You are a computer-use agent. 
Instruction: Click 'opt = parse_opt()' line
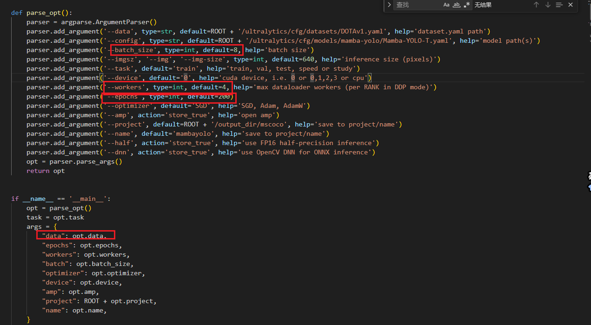(x=59, y=208)
